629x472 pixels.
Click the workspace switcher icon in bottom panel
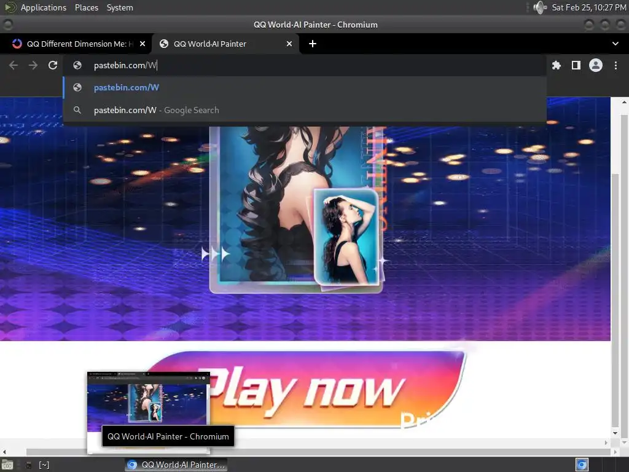click(x=582, y=465)
